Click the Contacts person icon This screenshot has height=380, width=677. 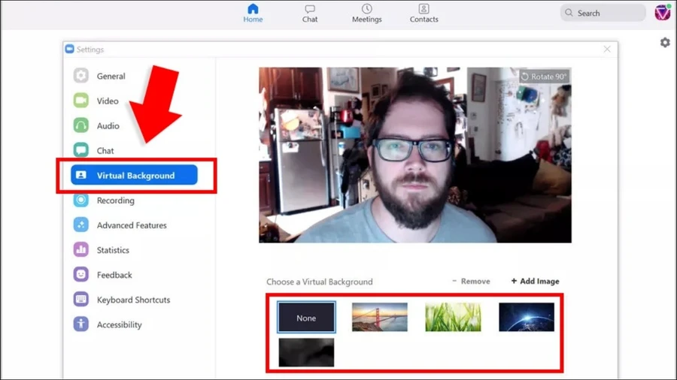pos(424,8)
